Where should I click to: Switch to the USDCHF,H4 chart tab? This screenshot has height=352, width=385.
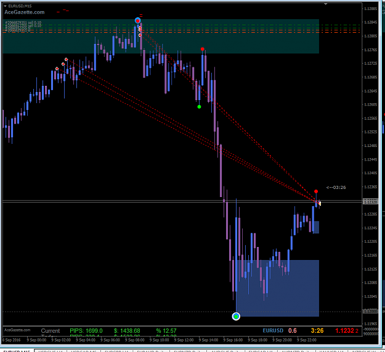point(51,351)
